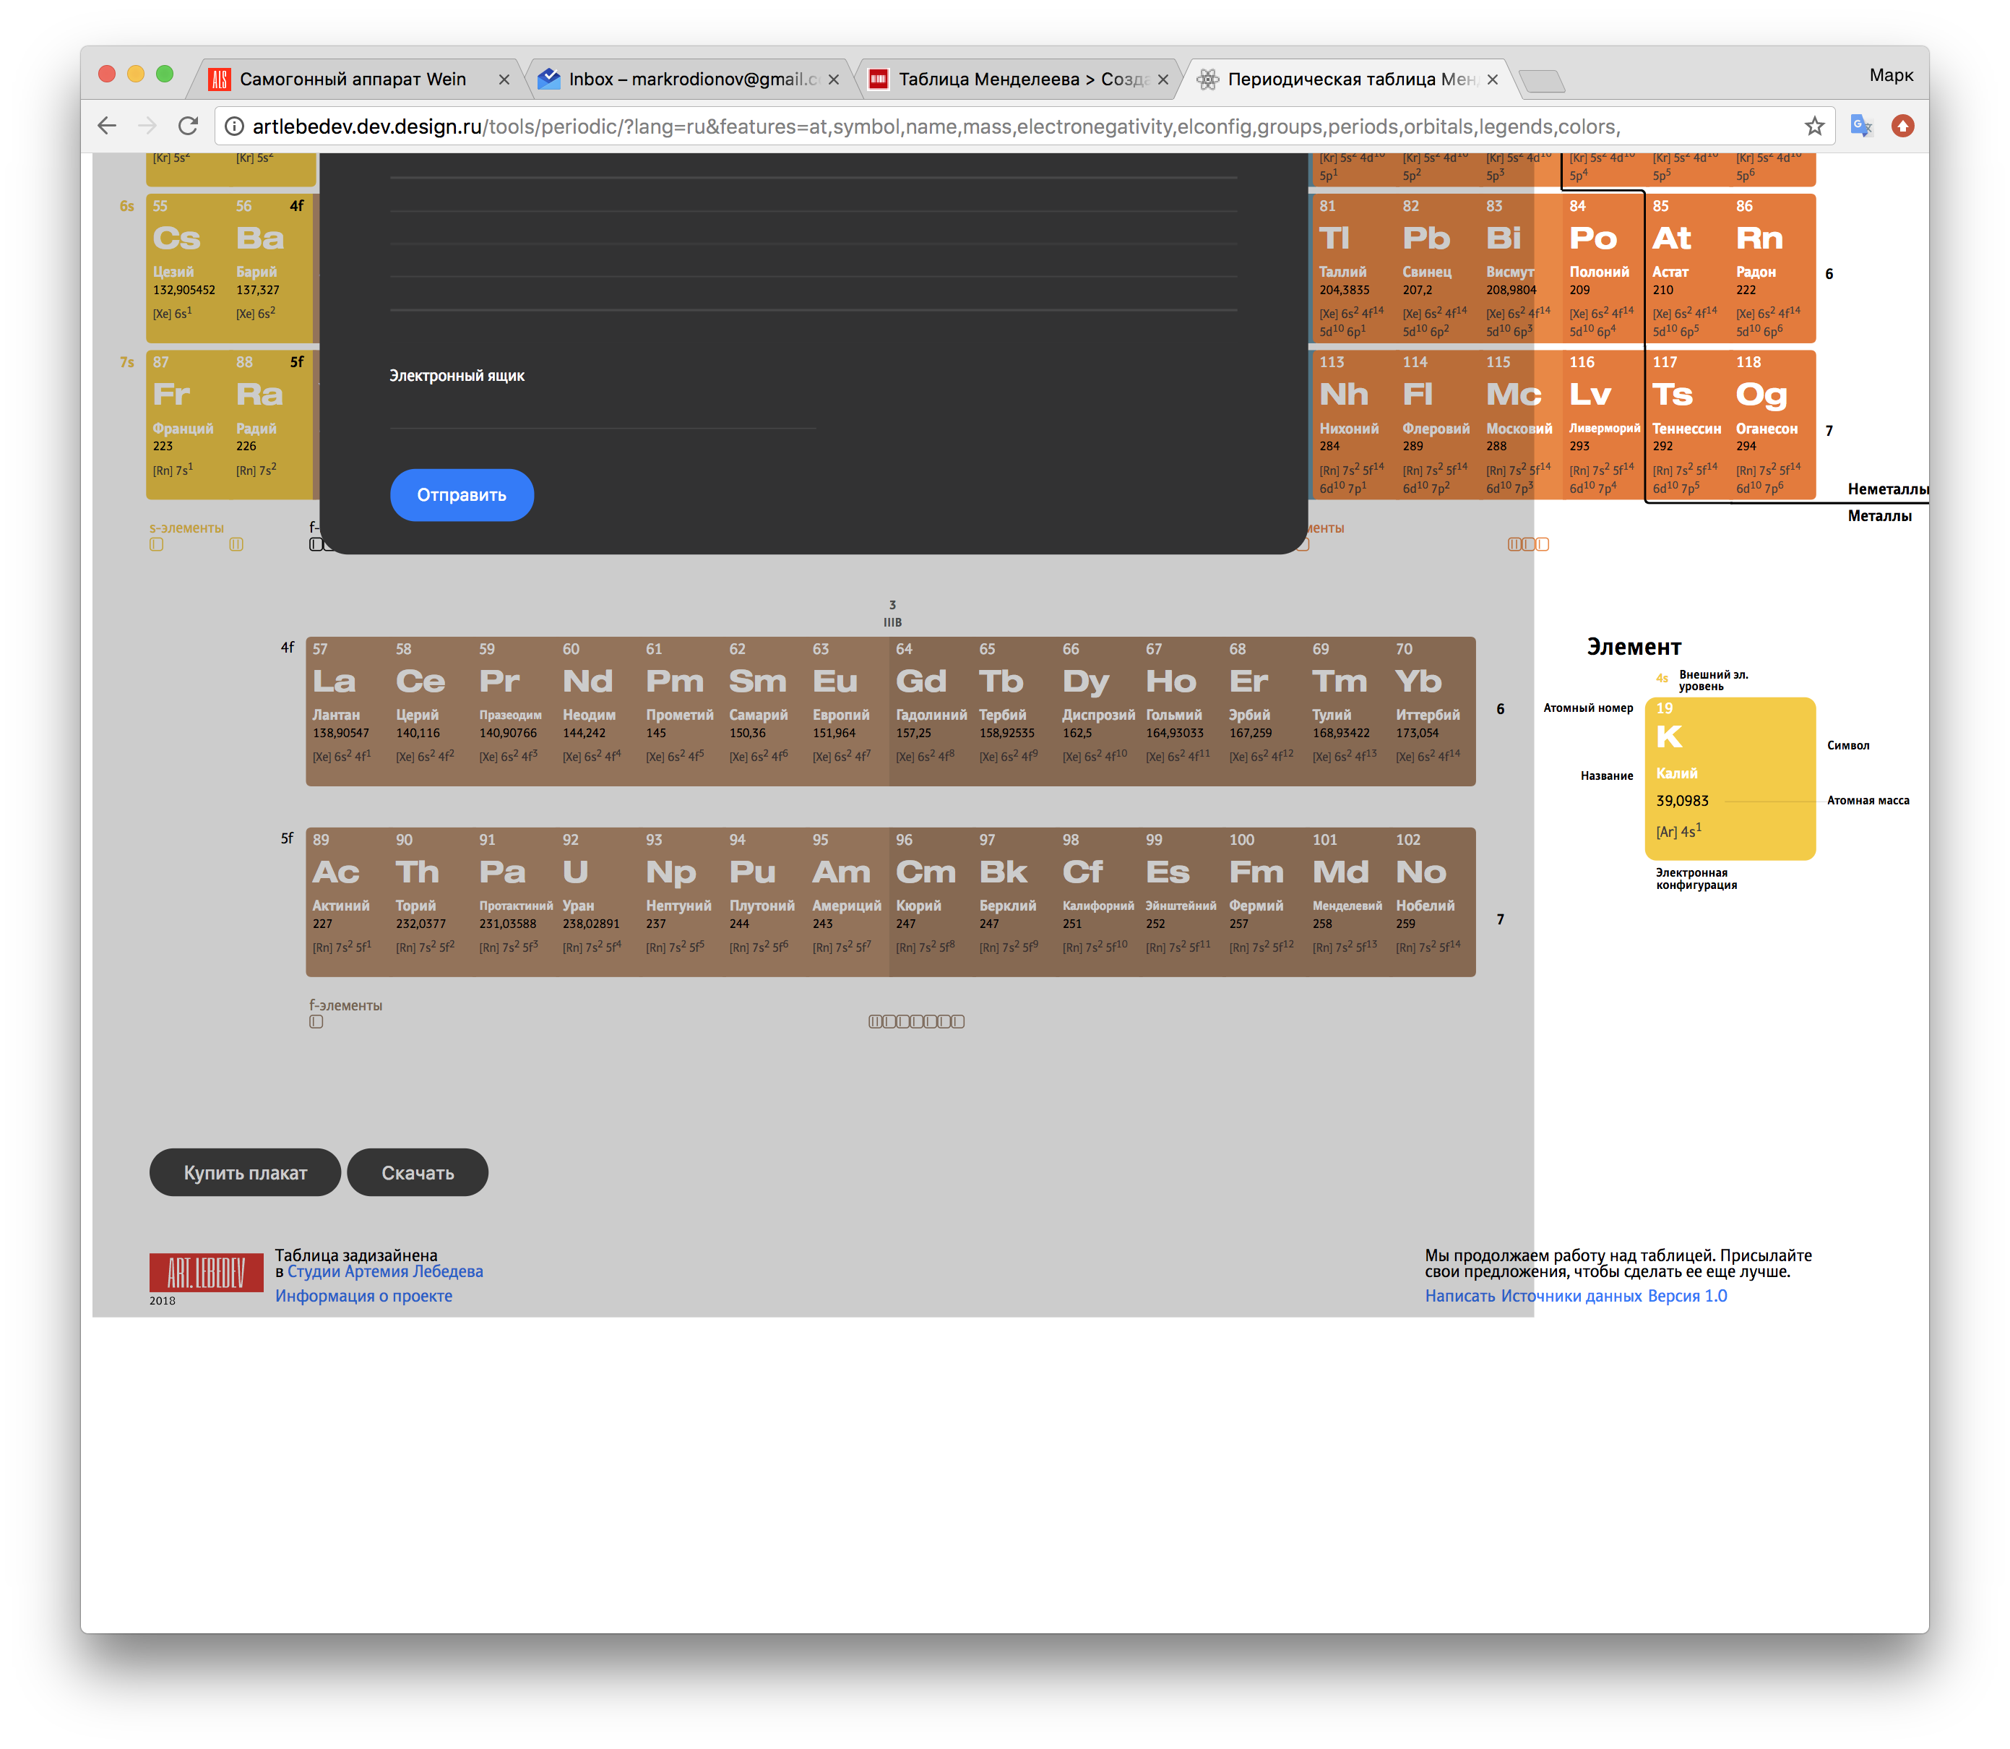Close the Самогонный аппарат Wein tab

coord(504,80)
